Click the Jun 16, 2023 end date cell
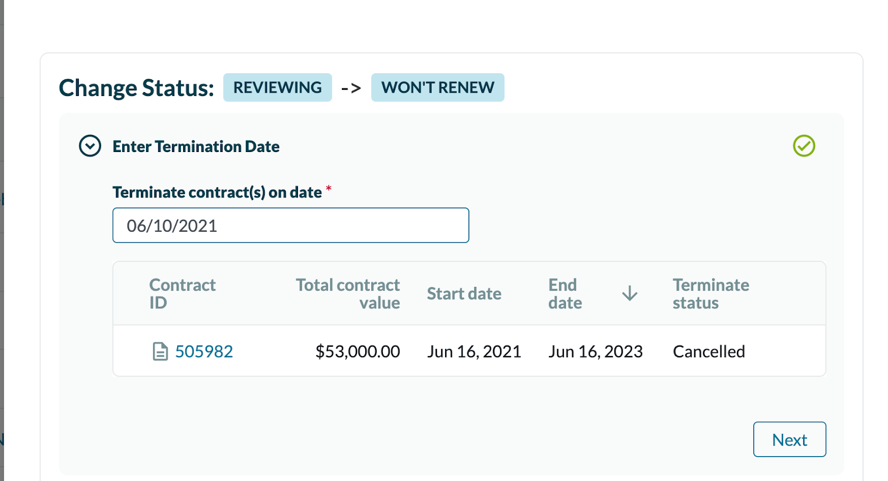This screenshot has height=481, width=888. point(595,352)
